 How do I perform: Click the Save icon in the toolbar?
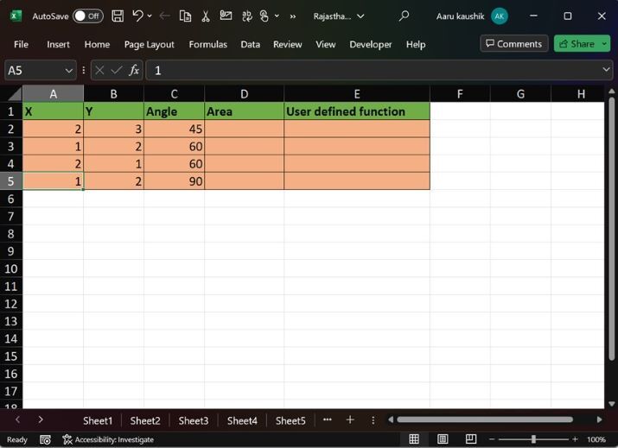click(x=118, y=16)
